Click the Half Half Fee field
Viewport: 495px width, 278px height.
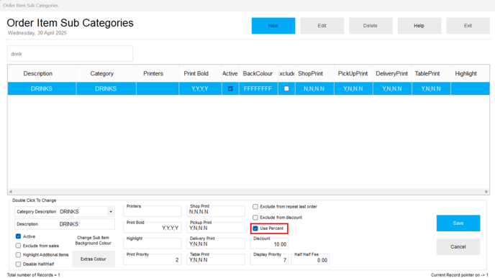[310, 260]
